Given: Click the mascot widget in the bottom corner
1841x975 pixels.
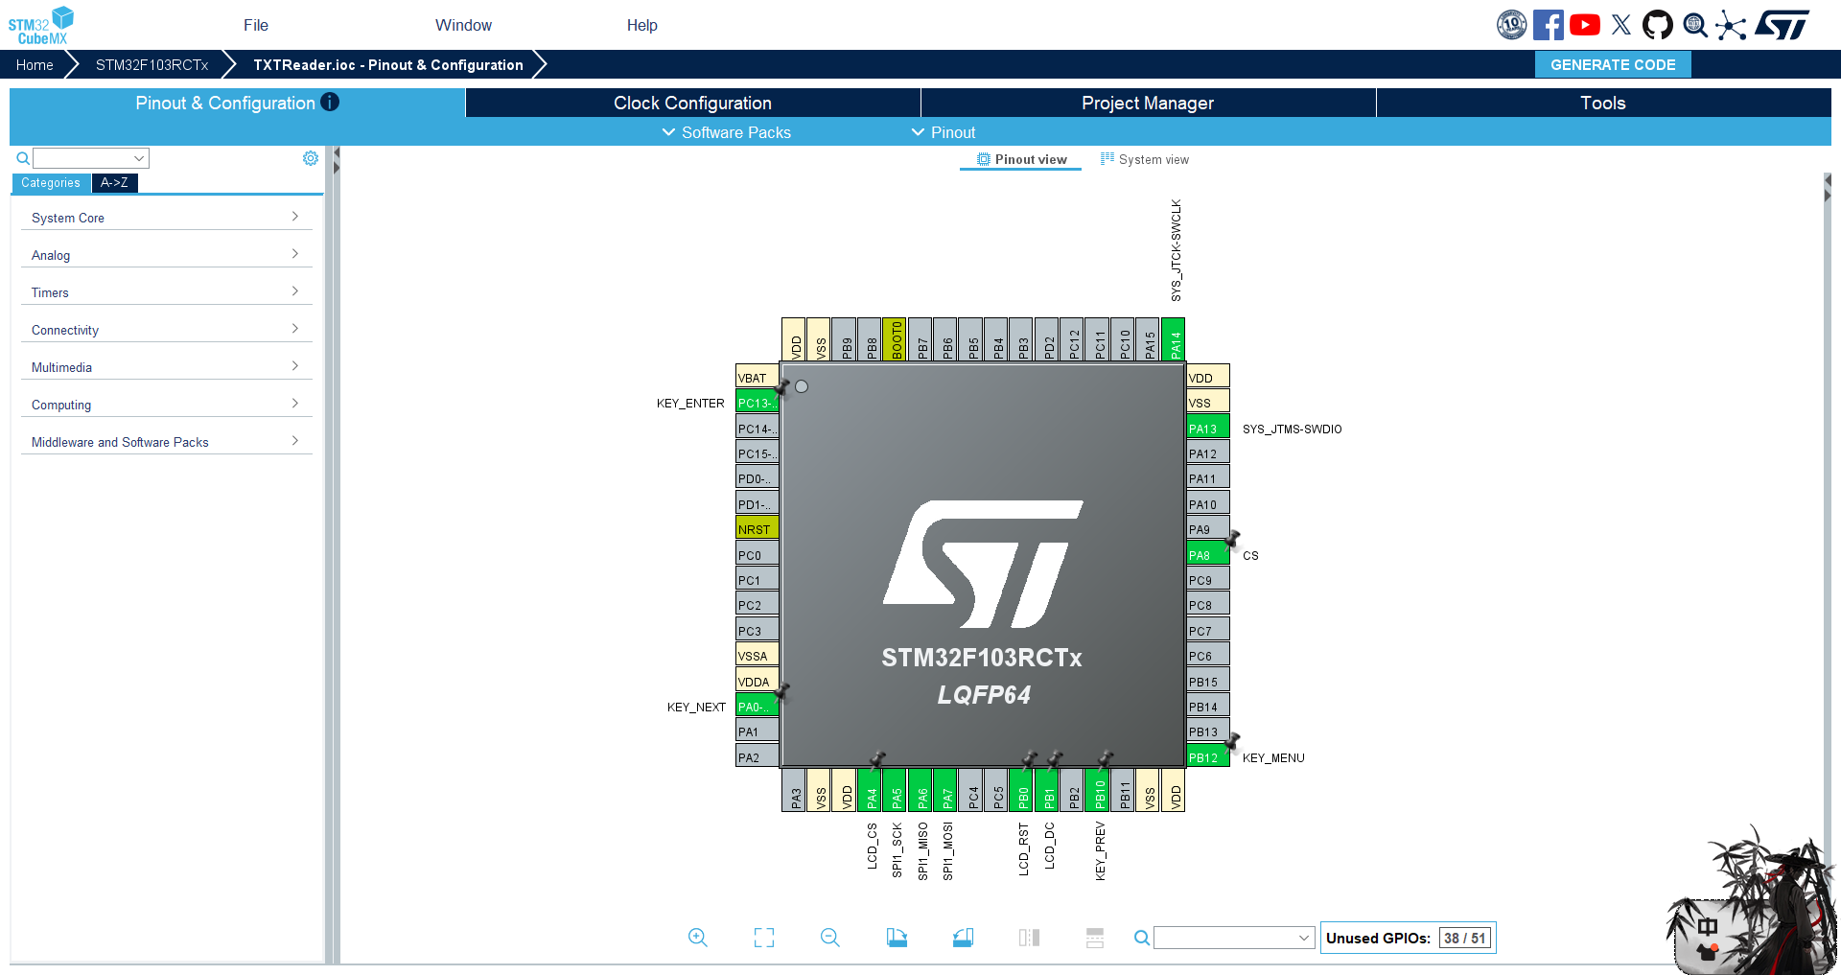Looking at the screenshot, I should (1753, 901).
